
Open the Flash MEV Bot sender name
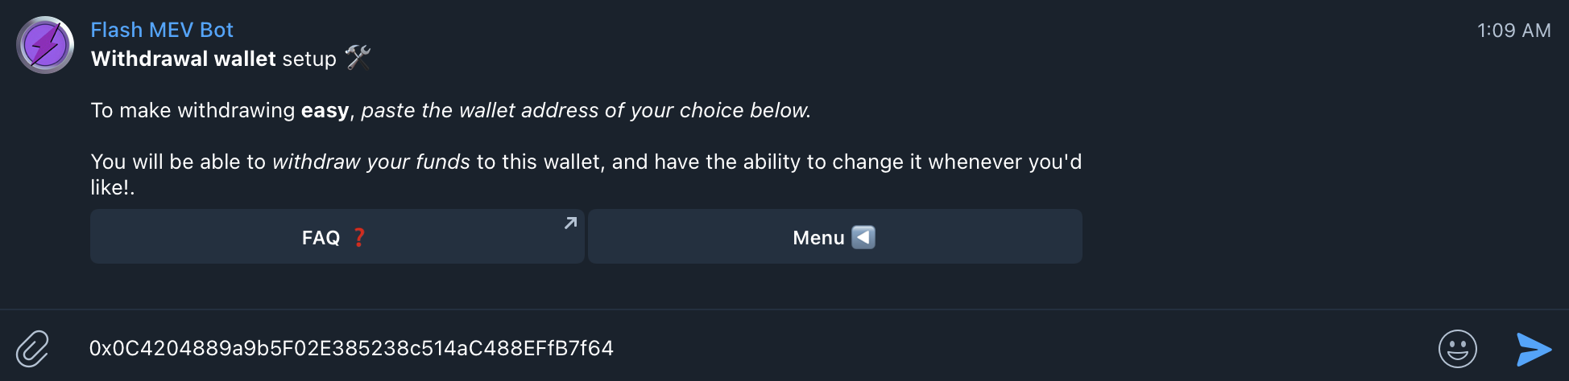click(161, 30)
